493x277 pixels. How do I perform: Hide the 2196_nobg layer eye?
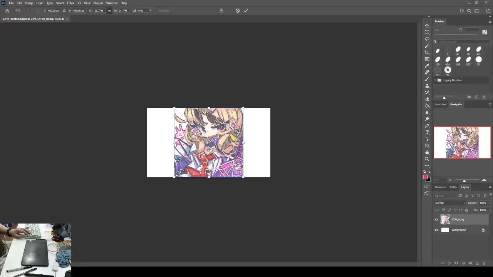pyautogui.click(x=436, y=220)
